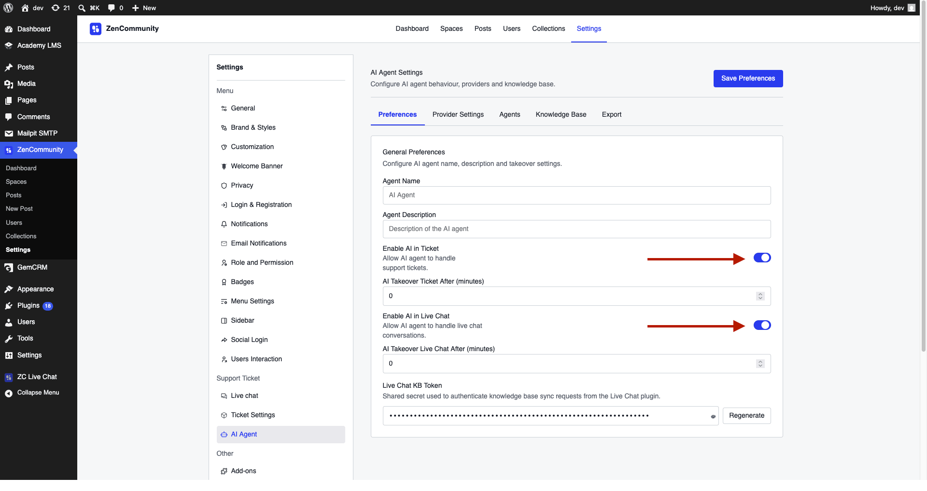Open Role and Permission settings
This screenshot has width=927, height=491.
tap(281, 263)
